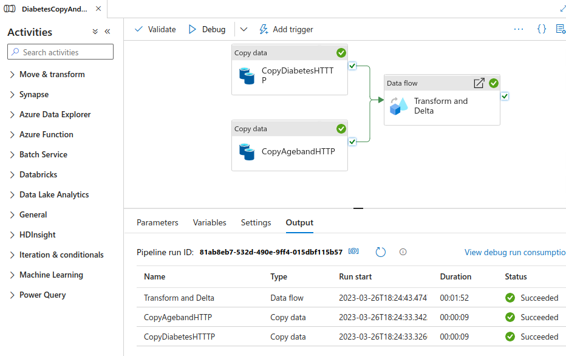Sort by the Status column header
The height and width of the screenshot is (356, 566).
(x=516, y=276)
